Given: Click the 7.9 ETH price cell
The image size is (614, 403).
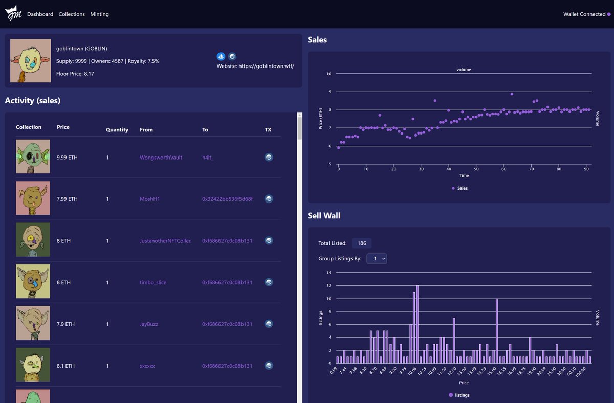Looking at the screenshot, I should (65, 324).
